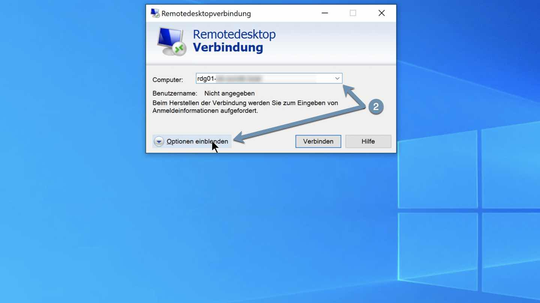Click the 'Benutzername:' label
Viewport: 540px width, 303px height.
click(x=175, y=94)
